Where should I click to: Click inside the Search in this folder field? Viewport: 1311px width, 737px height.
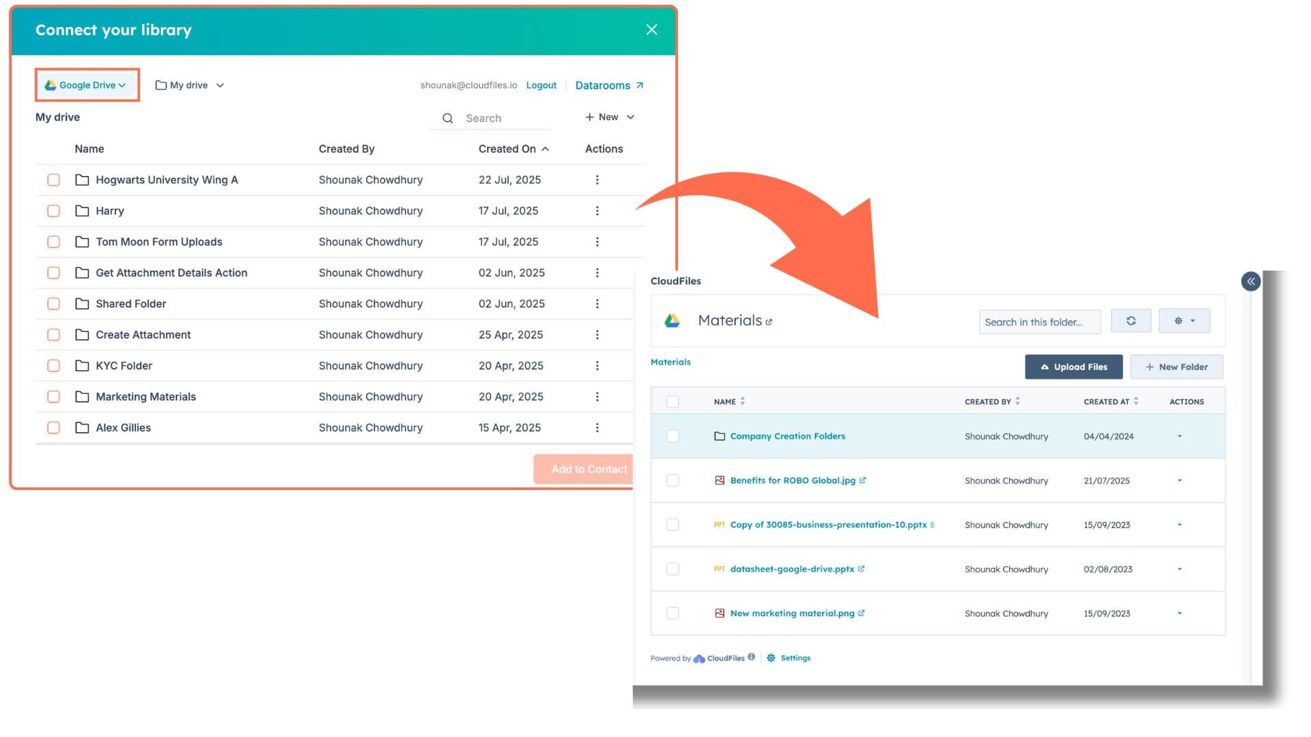pyautogui.click(x=1039, y=321)
